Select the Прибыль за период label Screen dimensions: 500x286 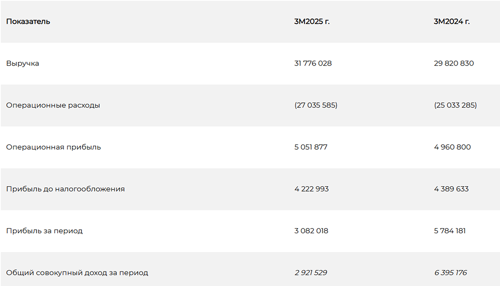click(x=44, y=231)
